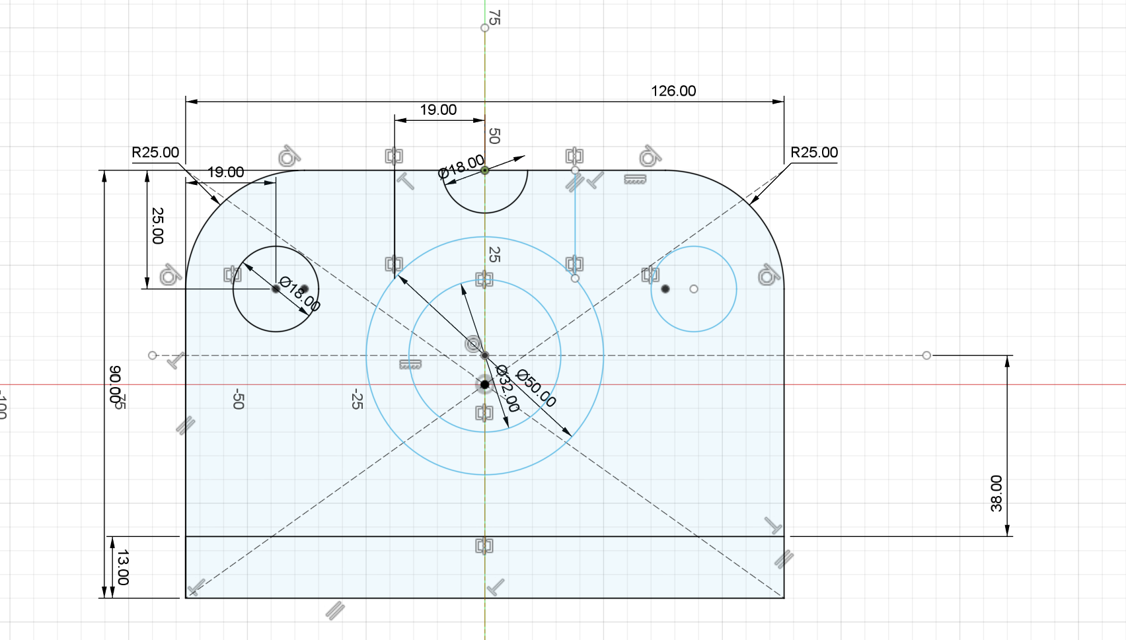Select symmetry glyph at bottom of Ø32.00 circle
The width and height of the screenshot is (1126, 640).
(484, 413)
